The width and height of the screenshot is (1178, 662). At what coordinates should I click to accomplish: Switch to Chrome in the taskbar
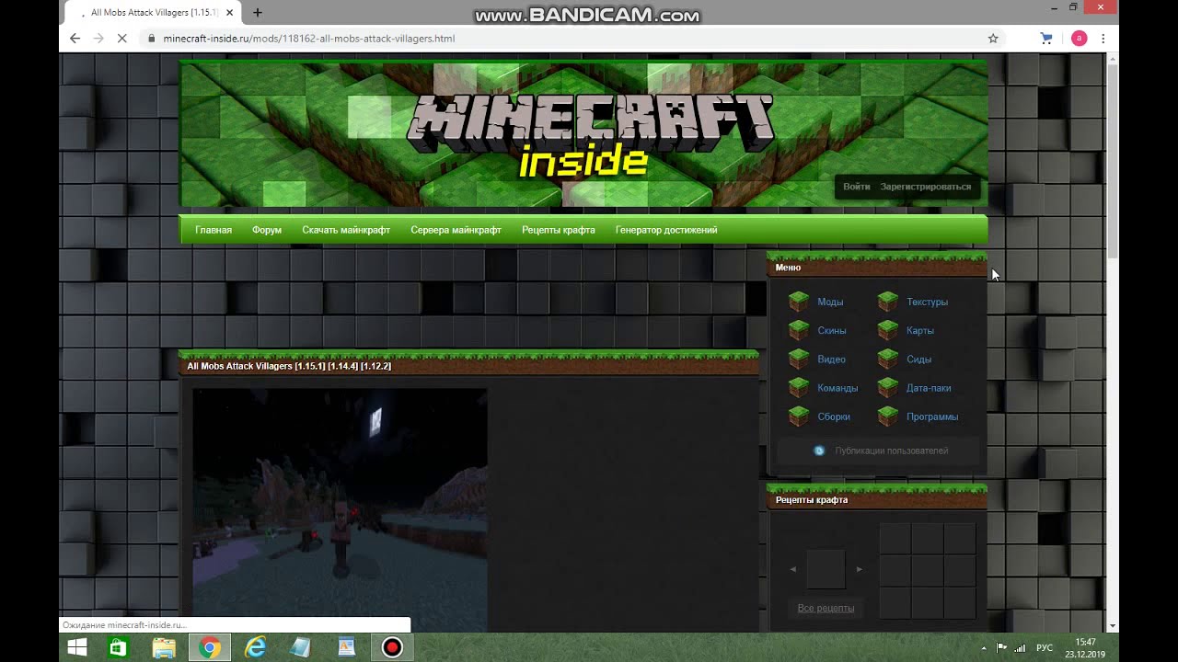(x=210, y=647)
